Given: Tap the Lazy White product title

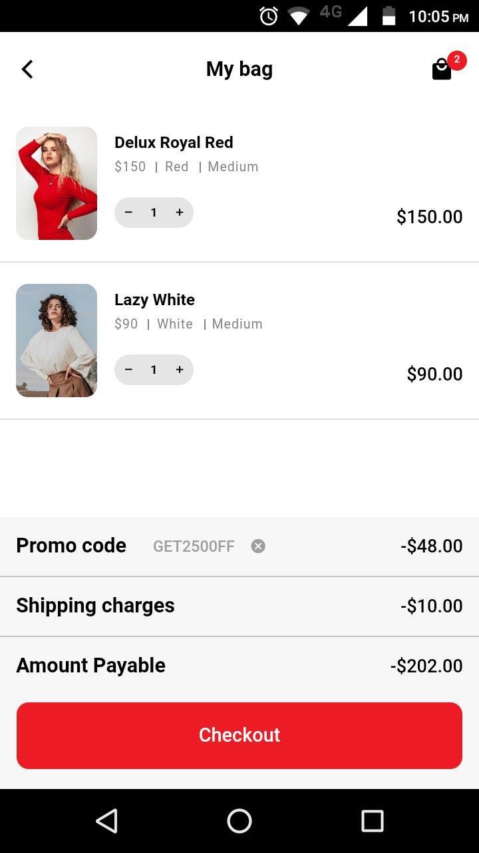Looking at the screenshot, I should click(154, 300).
